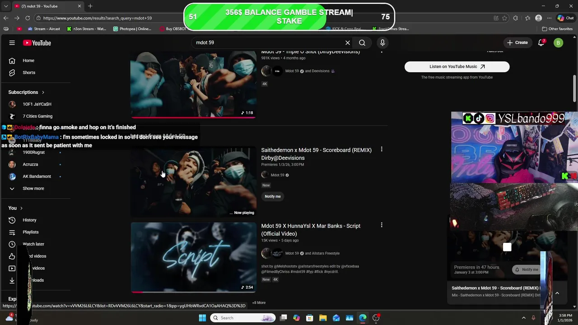Open more options for Script video

point(382,225)
